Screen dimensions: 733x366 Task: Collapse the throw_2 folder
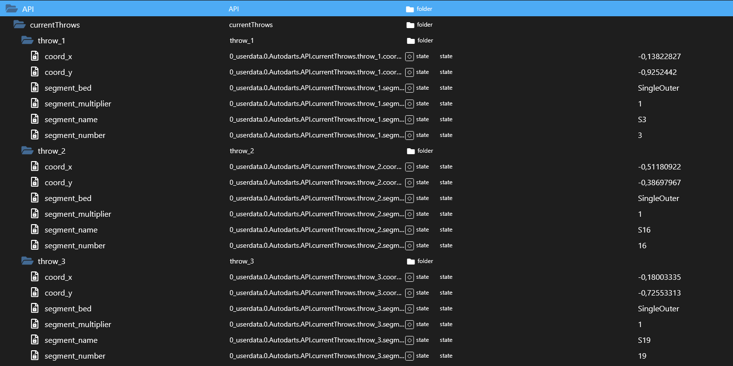click(27, 151)
